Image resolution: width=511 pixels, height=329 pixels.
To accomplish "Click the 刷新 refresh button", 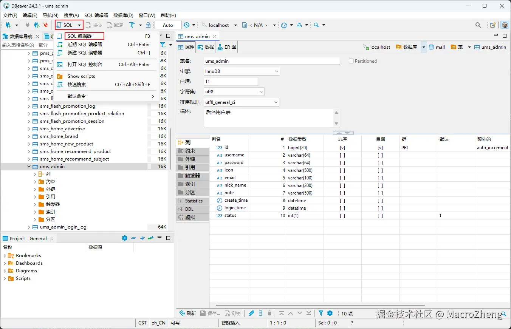I will [x=187, y=313].
